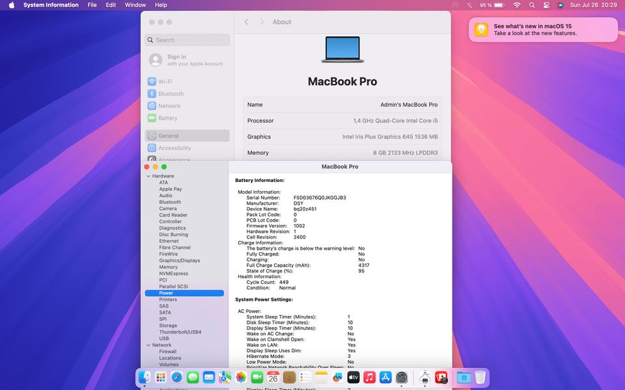This screenshot has width=625, height=390.
Task: Select Locations under Network
Action: 170,358
